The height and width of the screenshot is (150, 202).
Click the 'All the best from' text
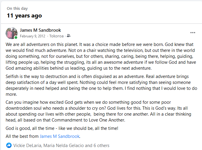22,136
